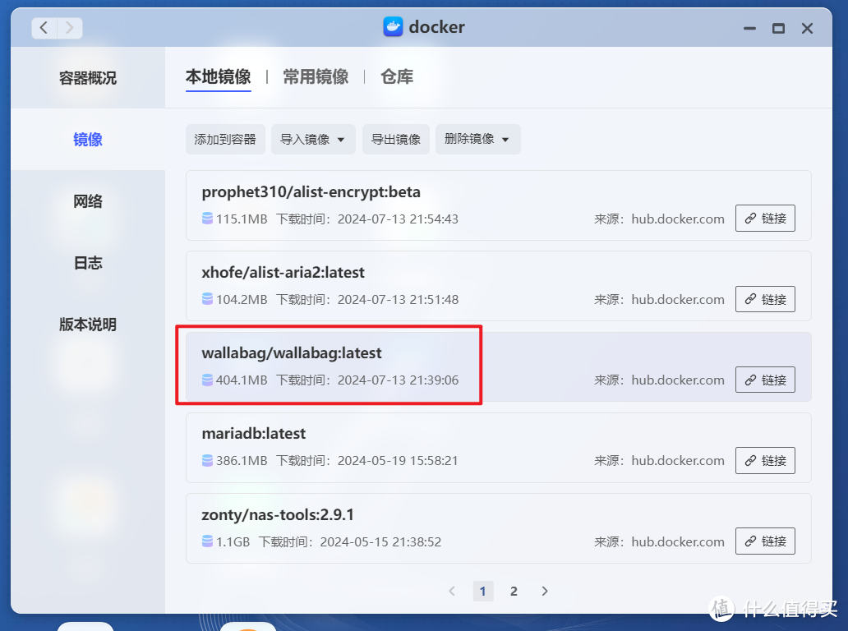Screen dimensions: 848x631
Task: Switch to the 仓库 tab
Action: [x=396, y=76]
